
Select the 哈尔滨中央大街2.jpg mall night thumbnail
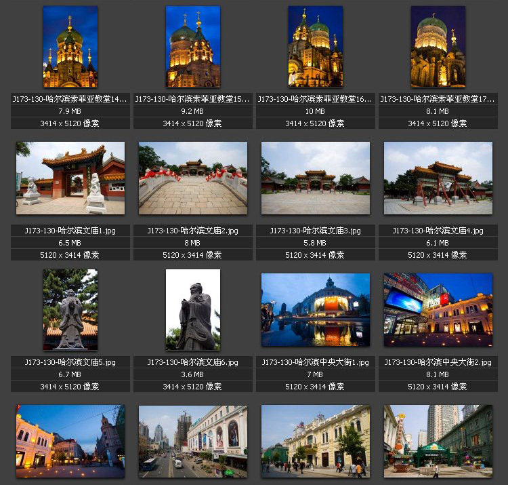(x=438, y=309)
